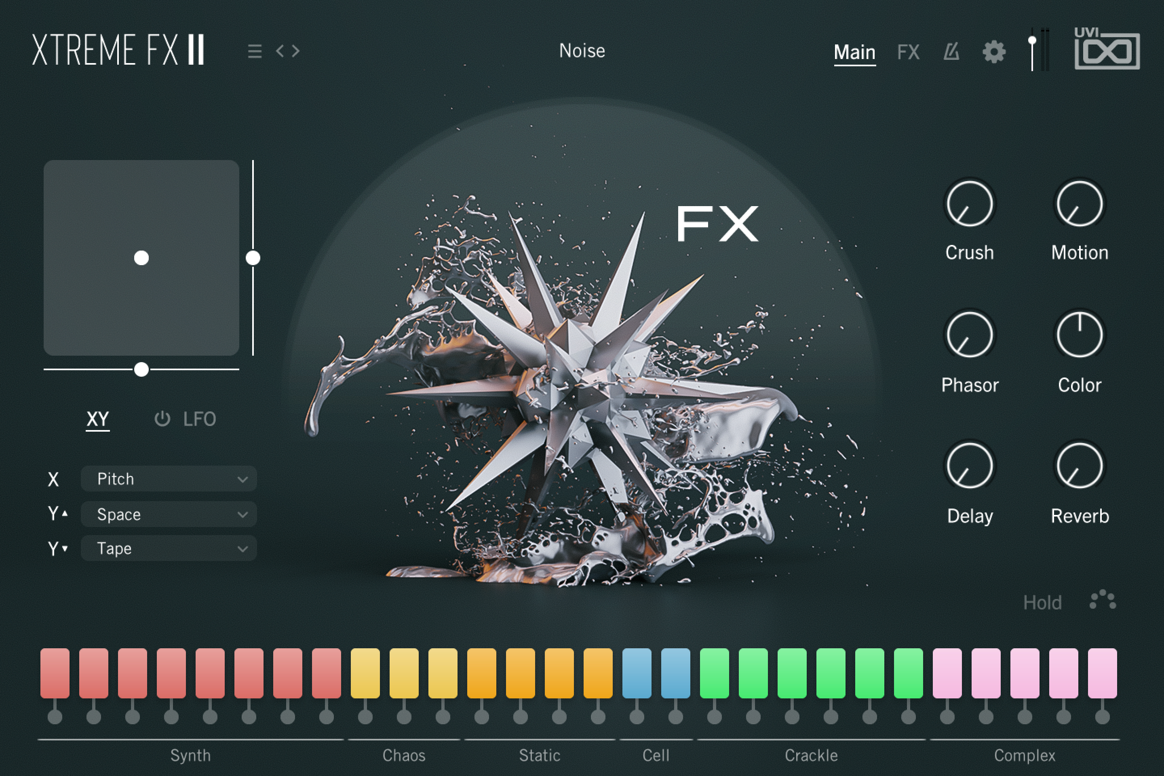
Task: Click the Phasor knob
Action: coord(970,335)
